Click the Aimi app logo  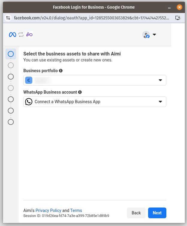[29, 35]
